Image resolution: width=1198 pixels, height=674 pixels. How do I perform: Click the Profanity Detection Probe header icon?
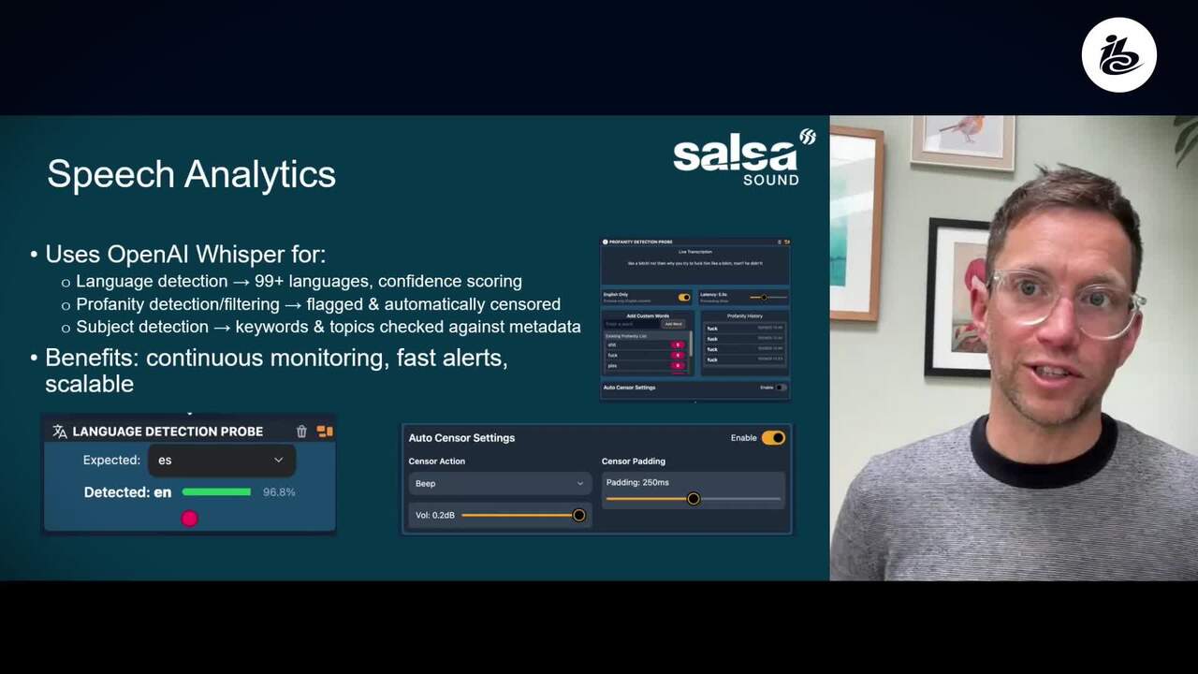[x=606, y=242]
